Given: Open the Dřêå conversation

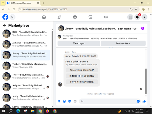Looking at the screenshot, I should tap(26, 34).
